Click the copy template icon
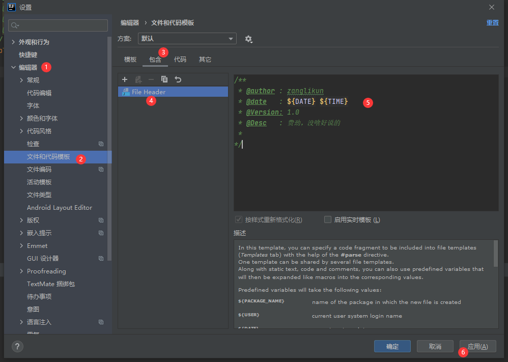The width and height of the screenshot is (508, 362). click(164, 79)
